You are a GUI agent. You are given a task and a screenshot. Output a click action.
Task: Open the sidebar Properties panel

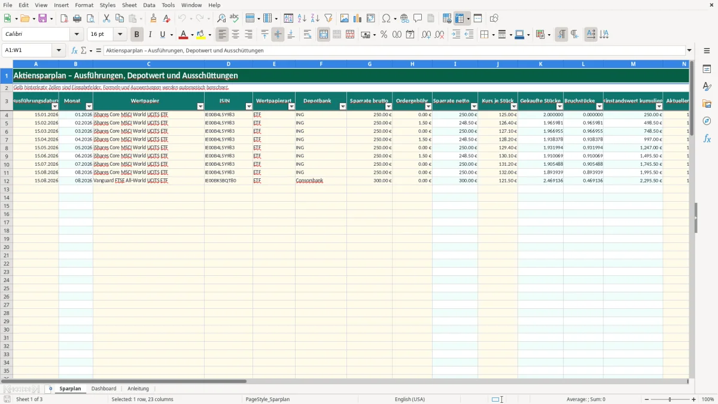coord(707,69)
